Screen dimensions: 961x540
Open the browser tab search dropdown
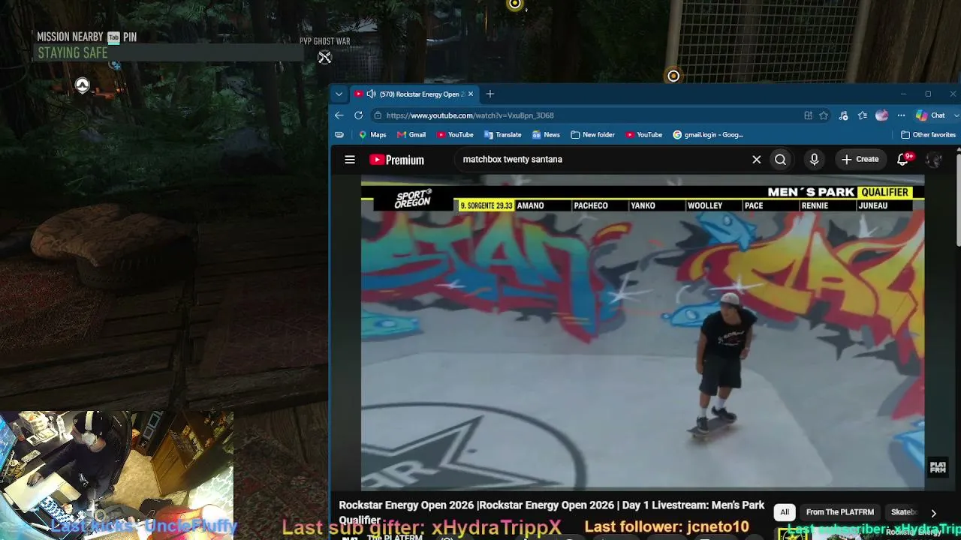(x=339, y=94)
